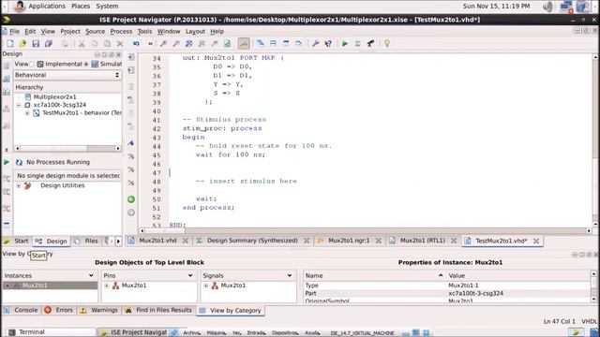Open the Tools menu
Screen dimensions: 600x337
(x=144, y=31)
